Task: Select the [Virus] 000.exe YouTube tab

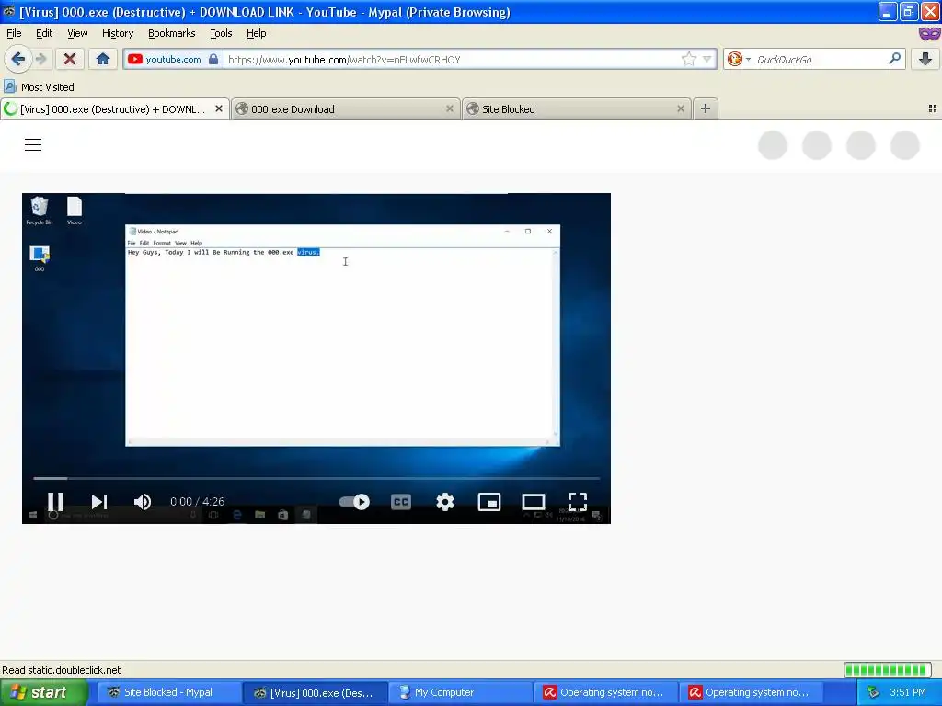Action: pyautogui.click(x=114, y=109)
